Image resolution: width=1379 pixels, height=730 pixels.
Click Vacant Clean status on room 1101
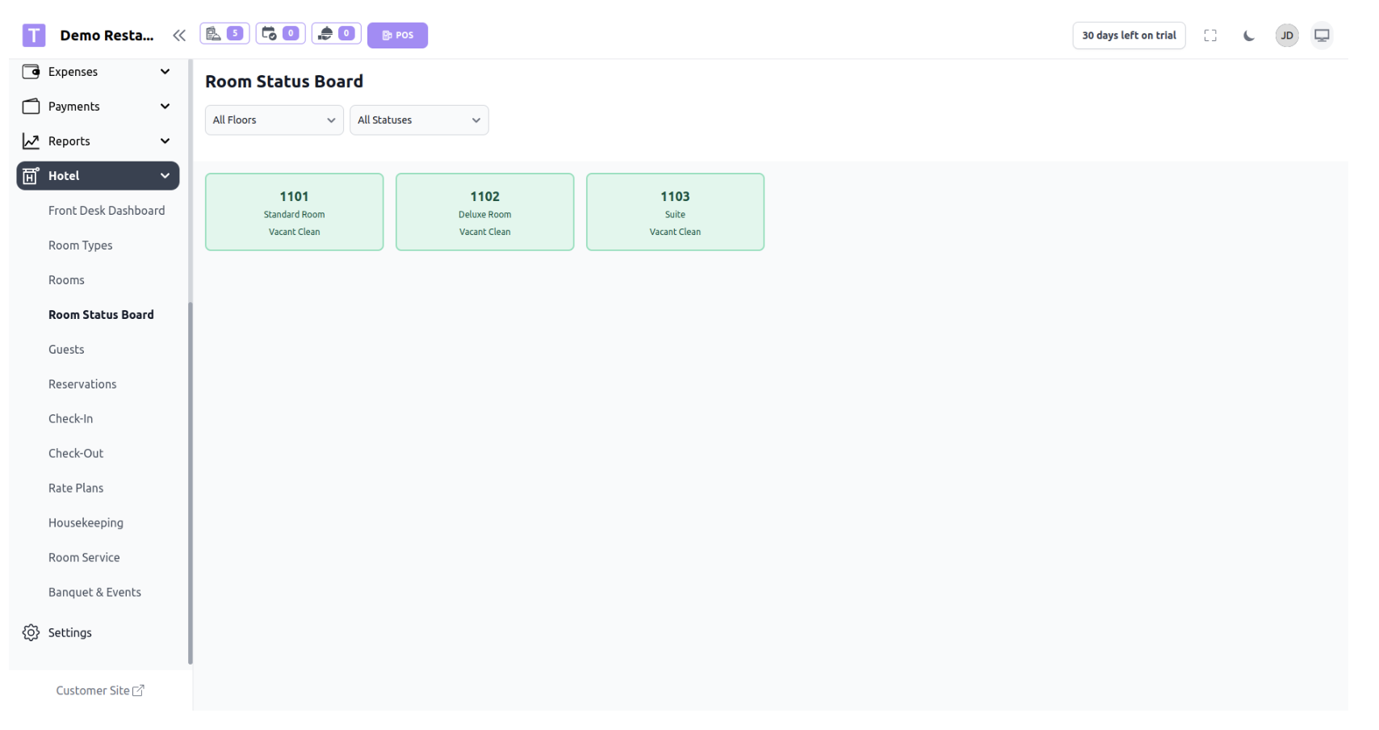[x=294, y=233]
